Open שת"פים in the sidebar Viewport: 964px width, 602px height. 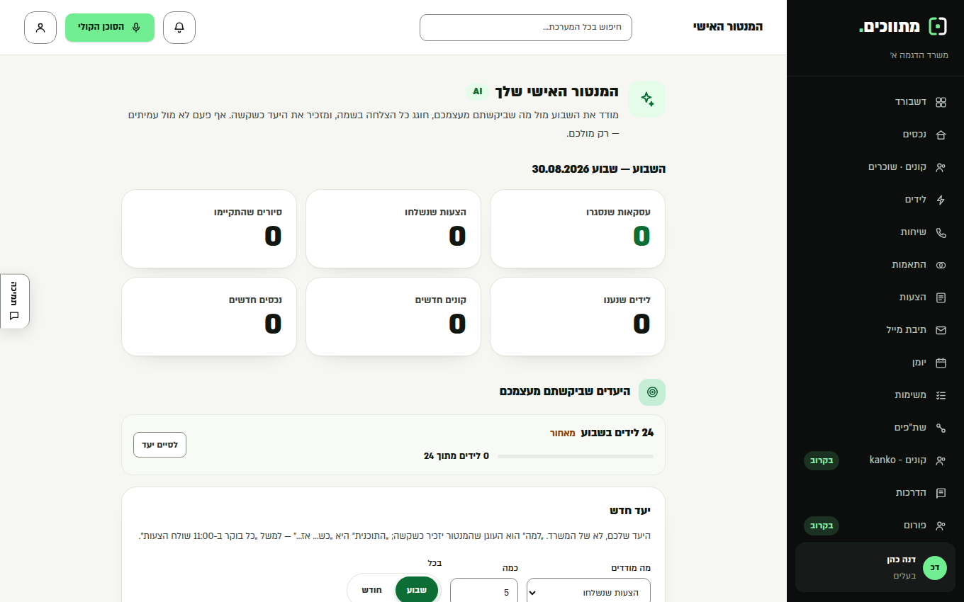click(x=875, y=428)
